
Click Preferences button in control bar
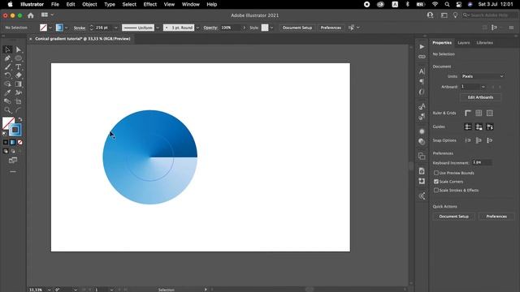(331, 28)
